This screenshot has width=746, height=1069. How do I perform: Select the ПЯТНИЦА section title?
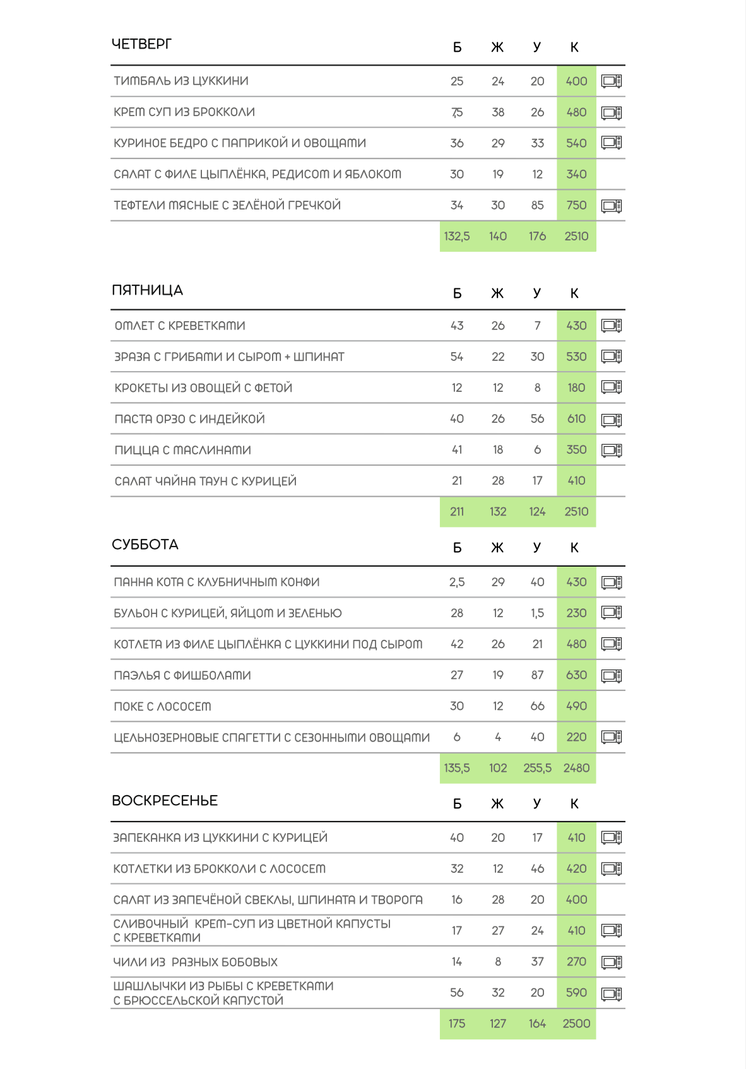147,290
